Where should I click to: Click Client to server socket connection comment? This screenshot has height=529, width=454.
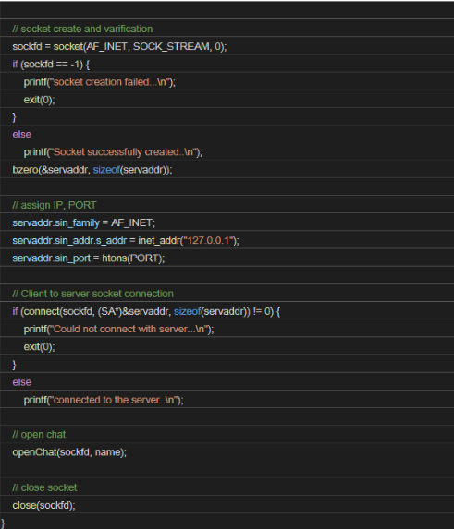92,294
